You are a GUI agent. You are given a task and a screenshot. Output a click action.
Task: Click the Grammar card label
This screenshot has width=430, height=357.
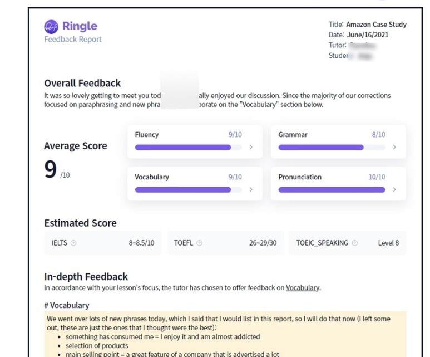(x=293, y=135)
